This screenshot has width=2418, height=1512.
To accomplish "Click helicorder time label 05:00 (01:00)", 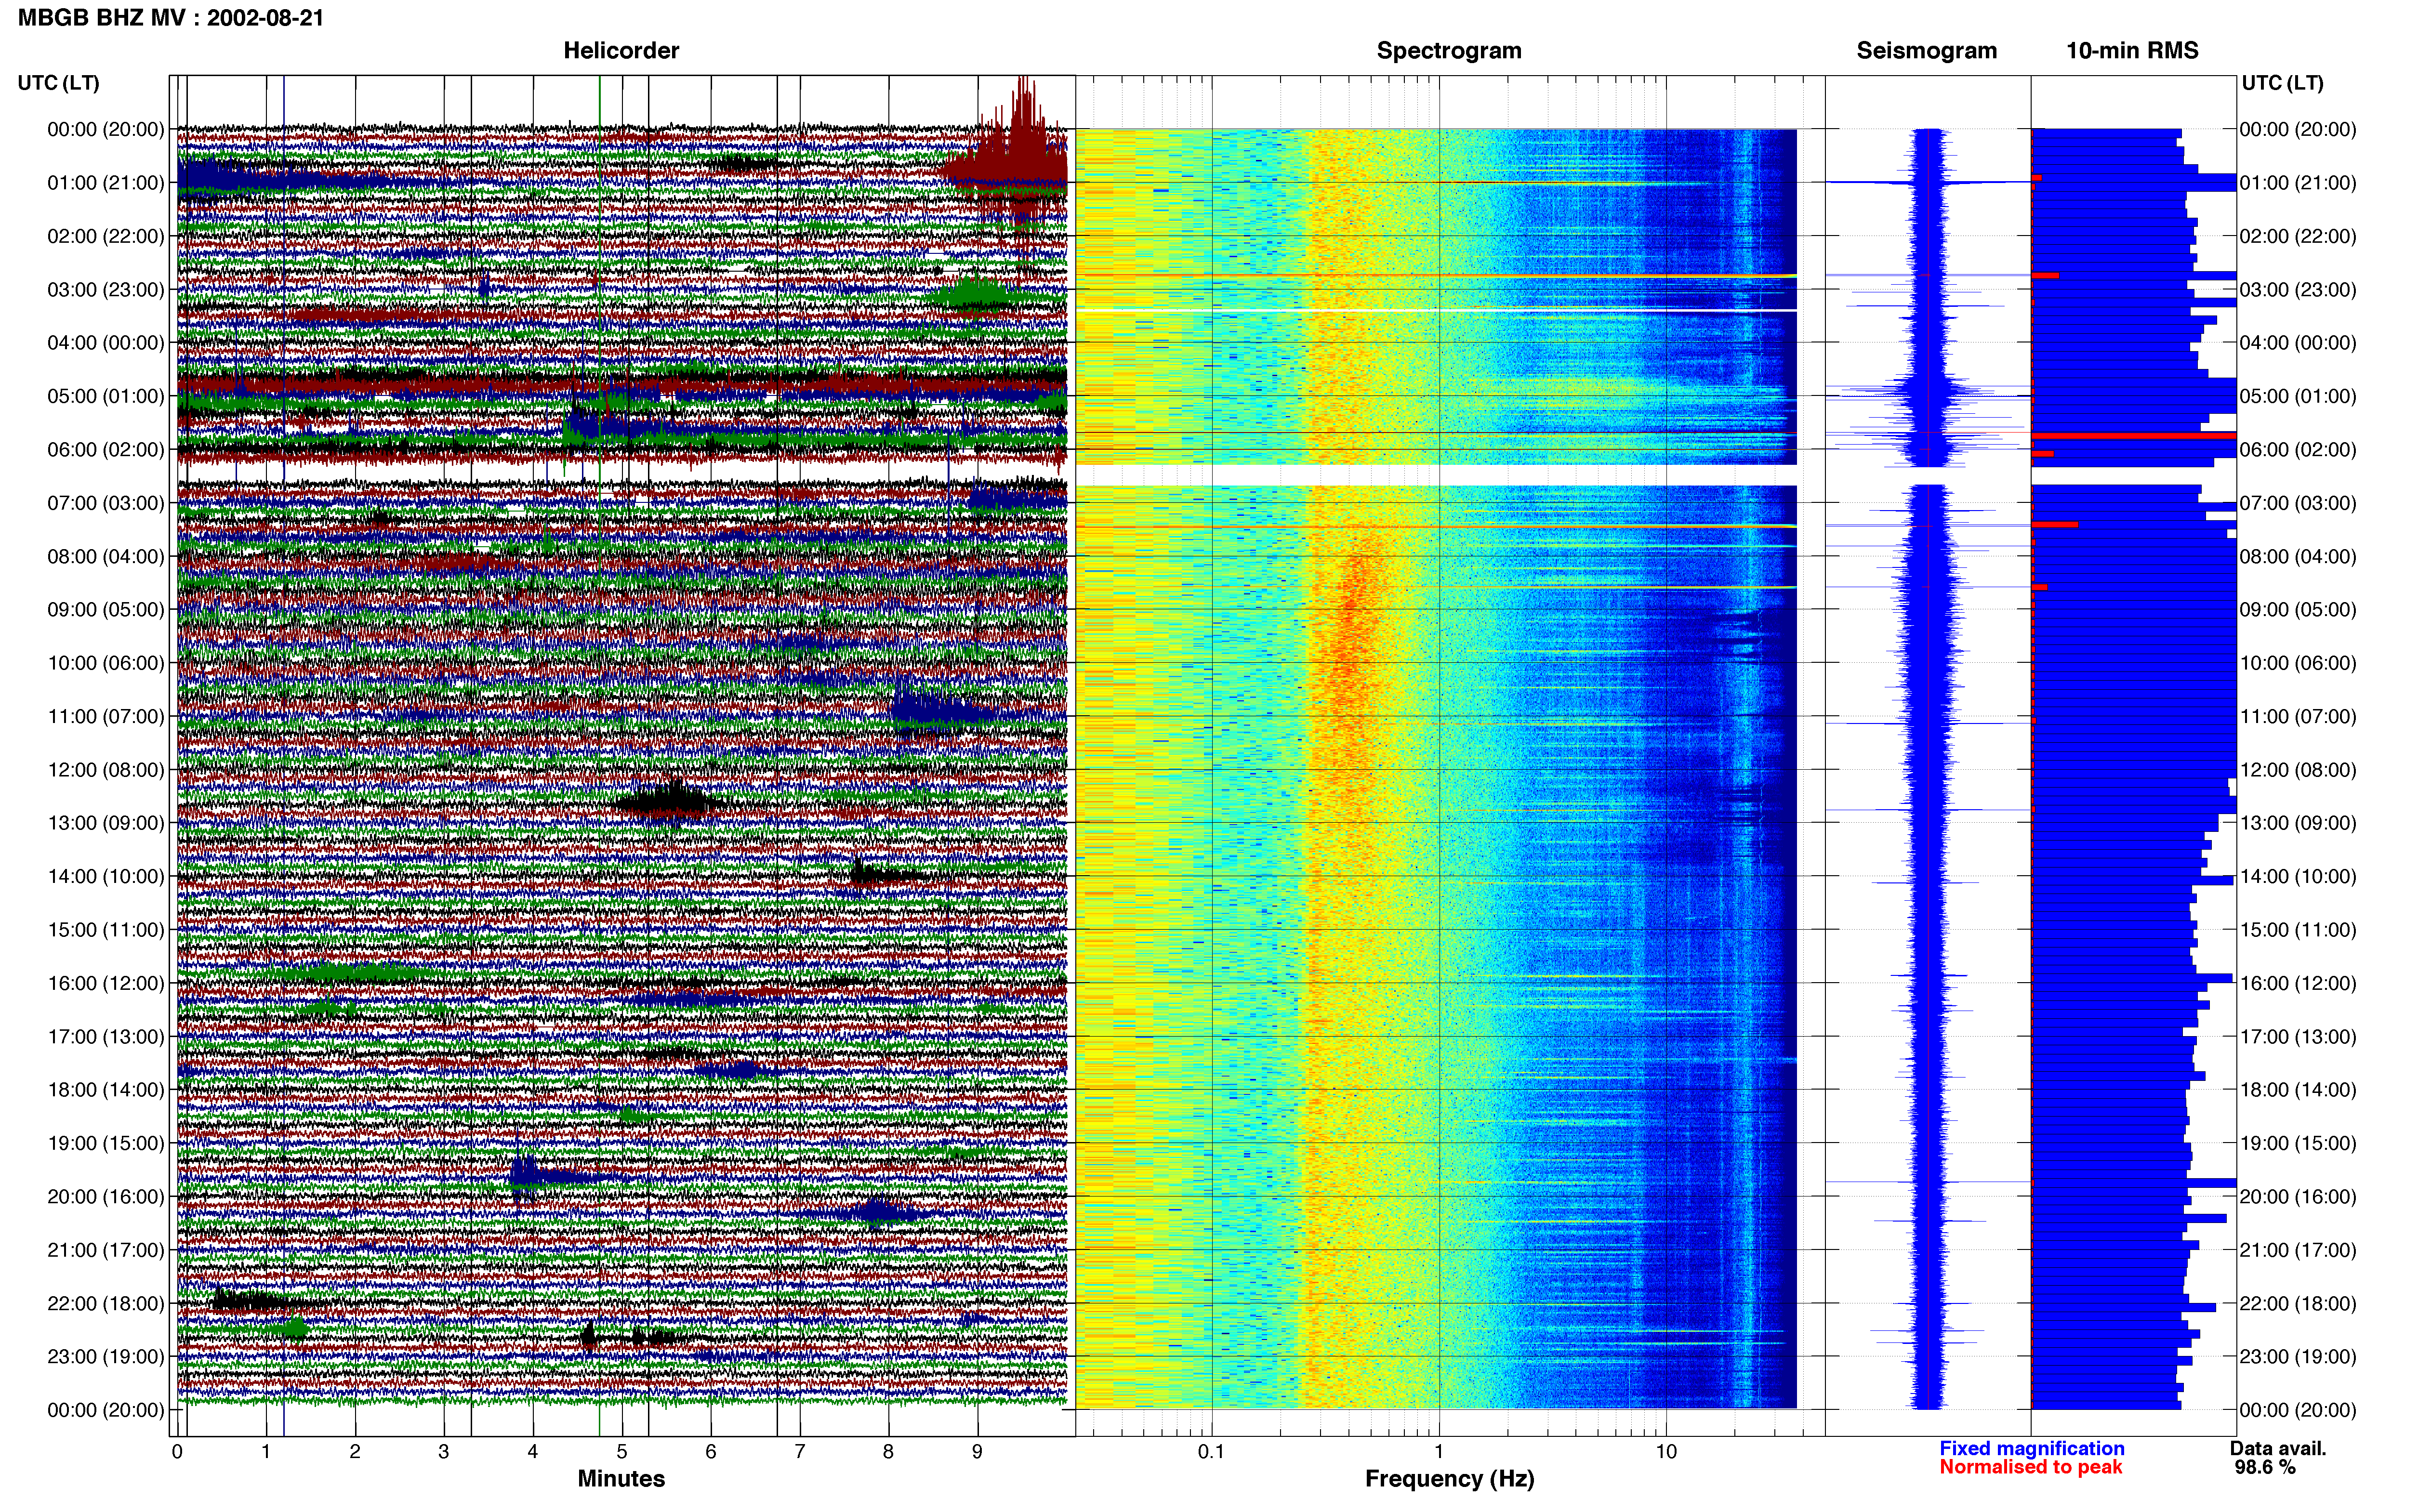I will pos(106,396).
